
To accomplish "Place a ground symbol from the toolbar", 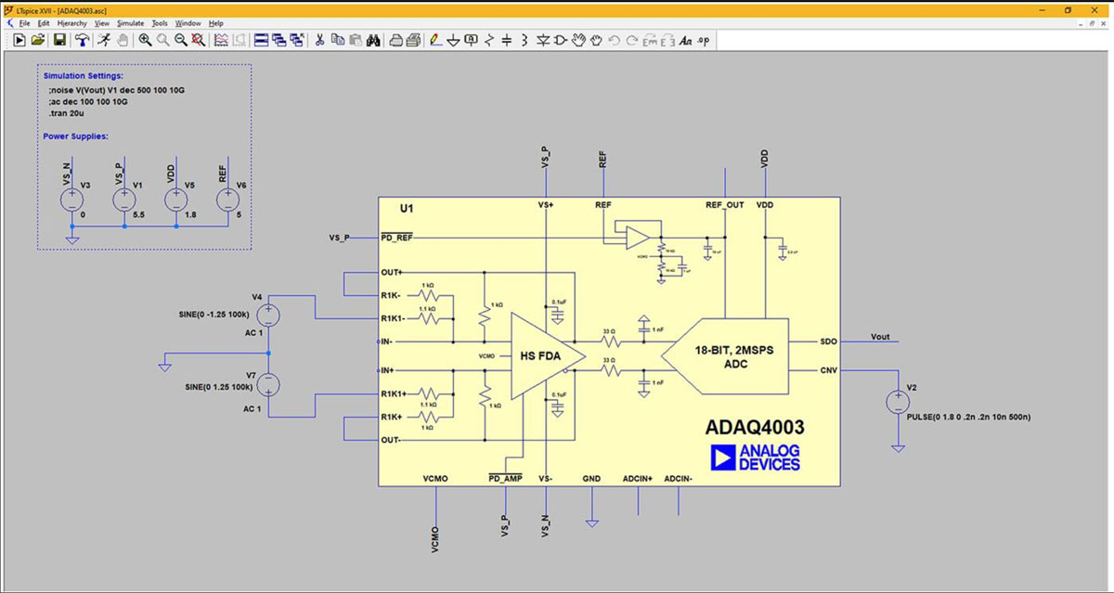I will [x=454, y=40].
